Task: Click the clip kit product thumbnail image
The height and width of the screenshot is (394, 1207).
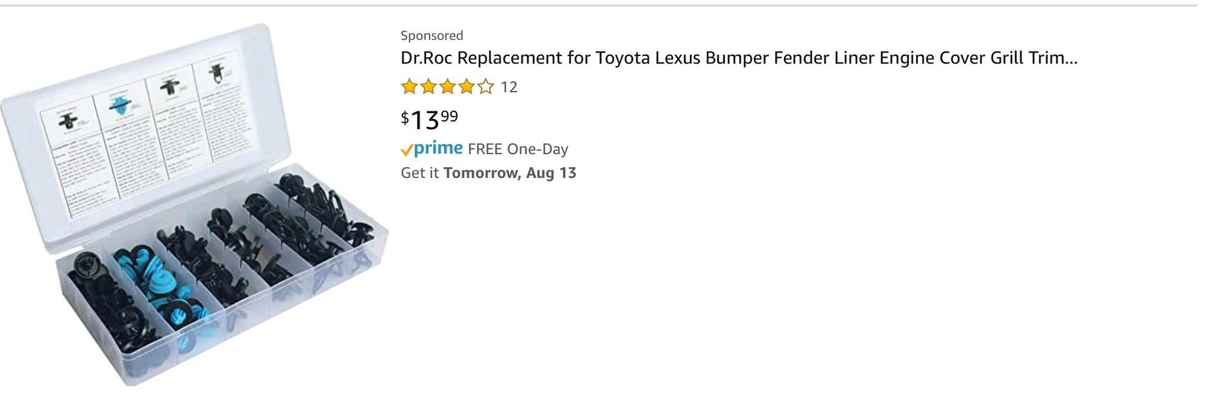Action: 193,205
